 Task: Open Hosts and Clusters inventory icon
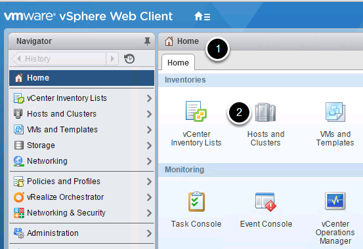265,112
